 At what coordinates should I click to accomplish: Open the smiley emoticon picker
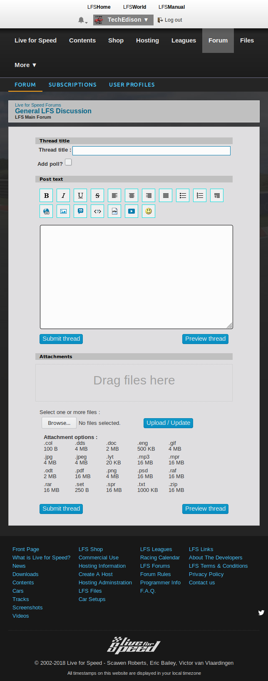(149, 211)
